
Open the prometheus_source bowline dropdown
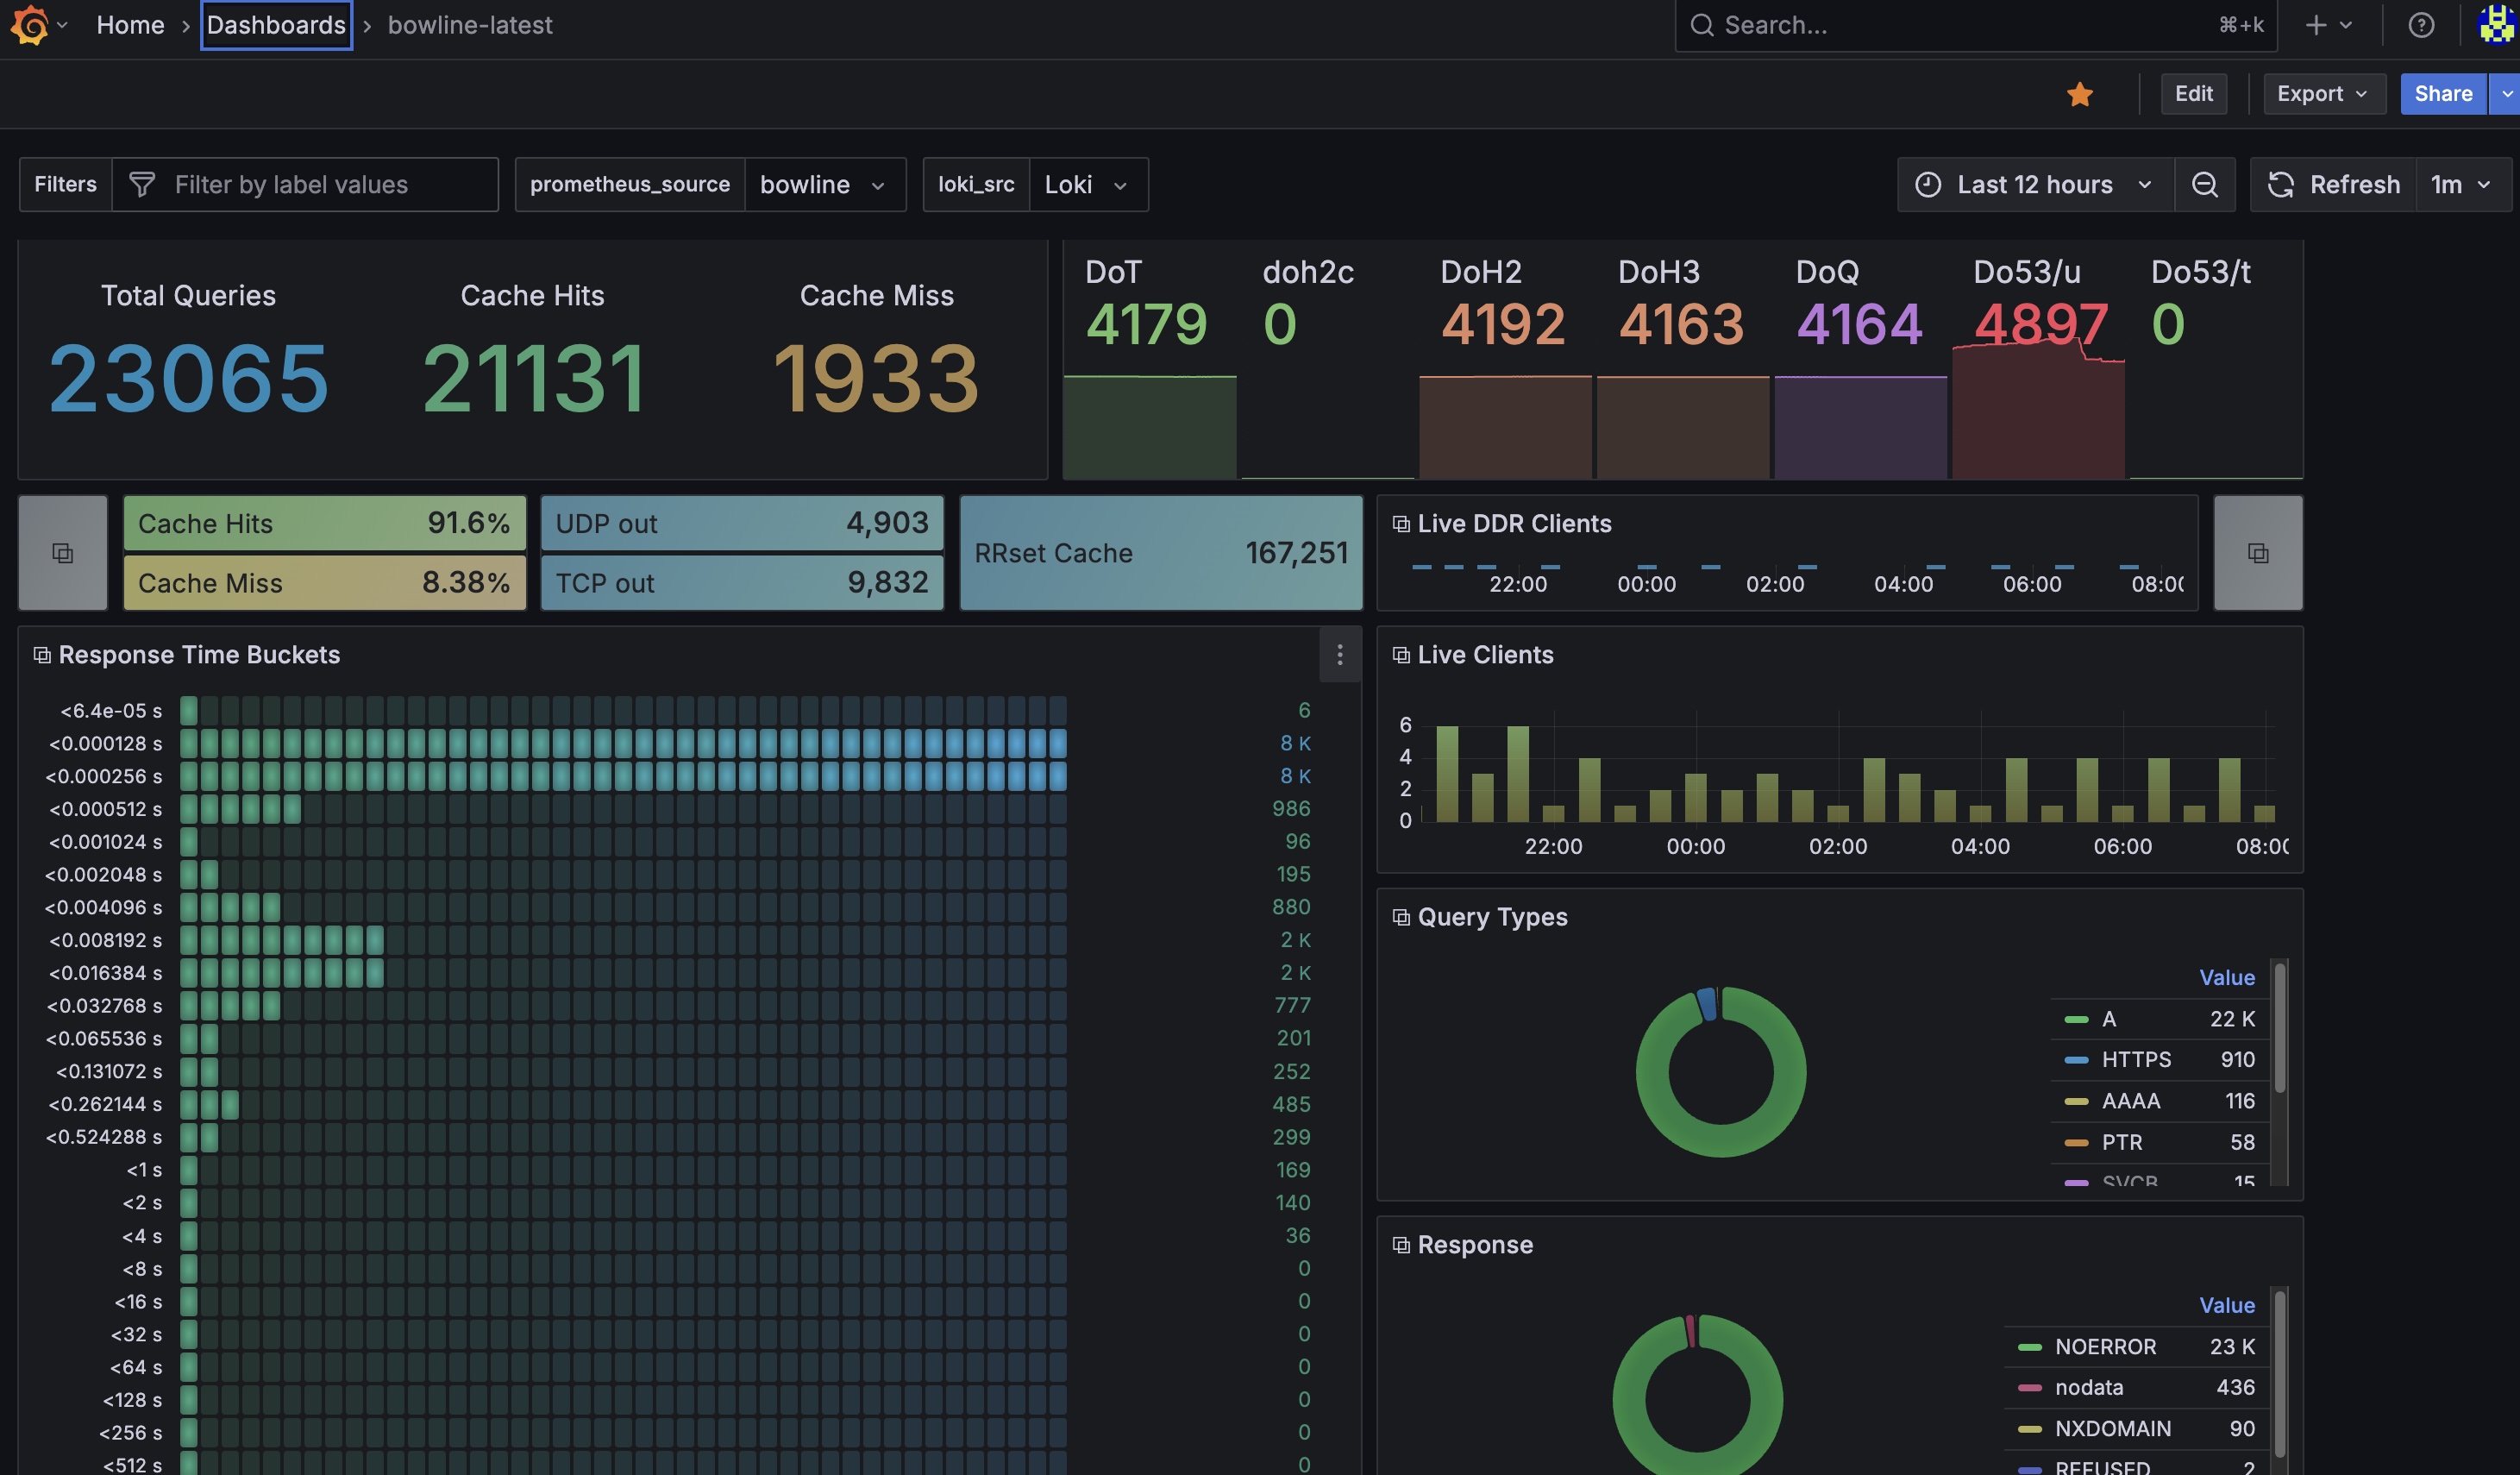click(822, 185)
